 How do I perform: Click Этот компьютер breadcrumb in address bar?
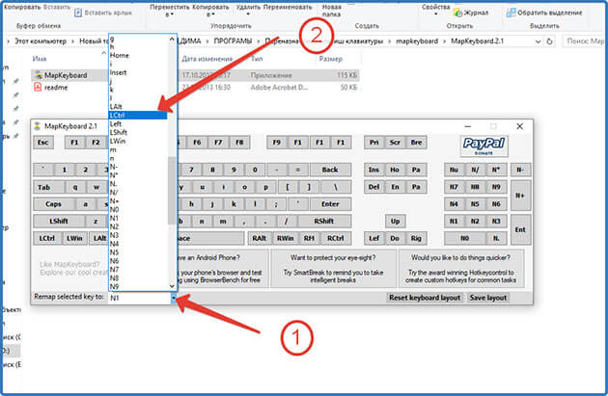click(41, 41)
